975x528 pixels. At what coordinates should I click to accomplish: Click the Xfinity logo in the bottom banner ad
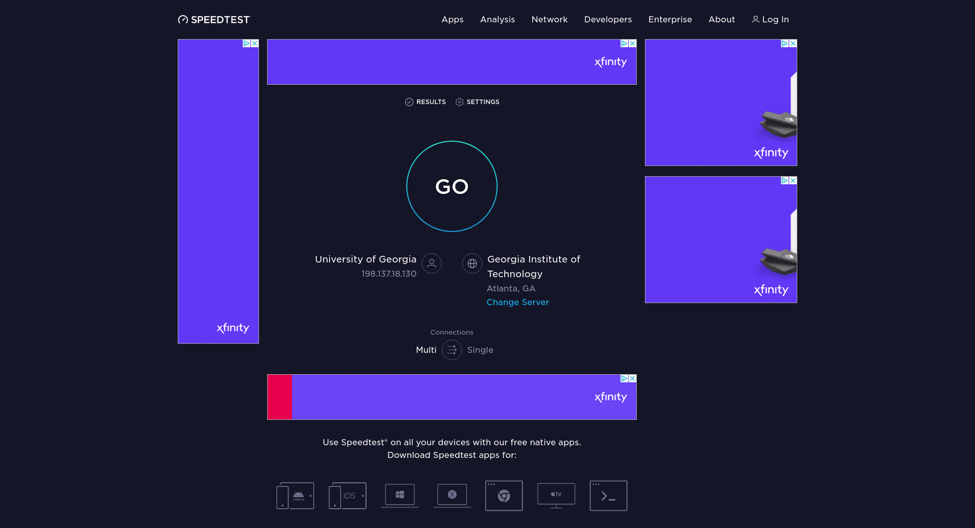[611, 397]
